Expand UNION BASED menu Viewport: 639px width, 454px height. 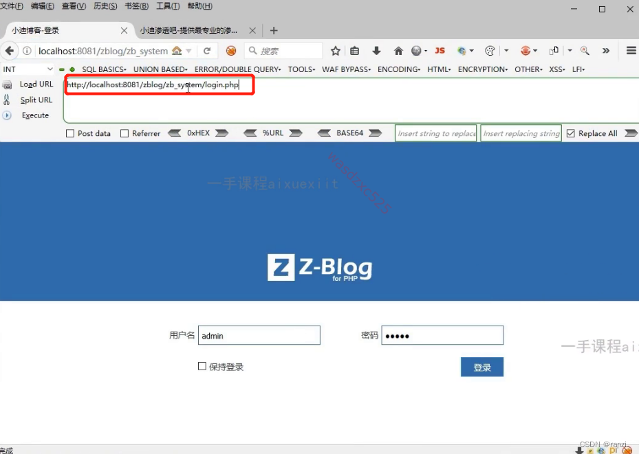click(160, 69)
